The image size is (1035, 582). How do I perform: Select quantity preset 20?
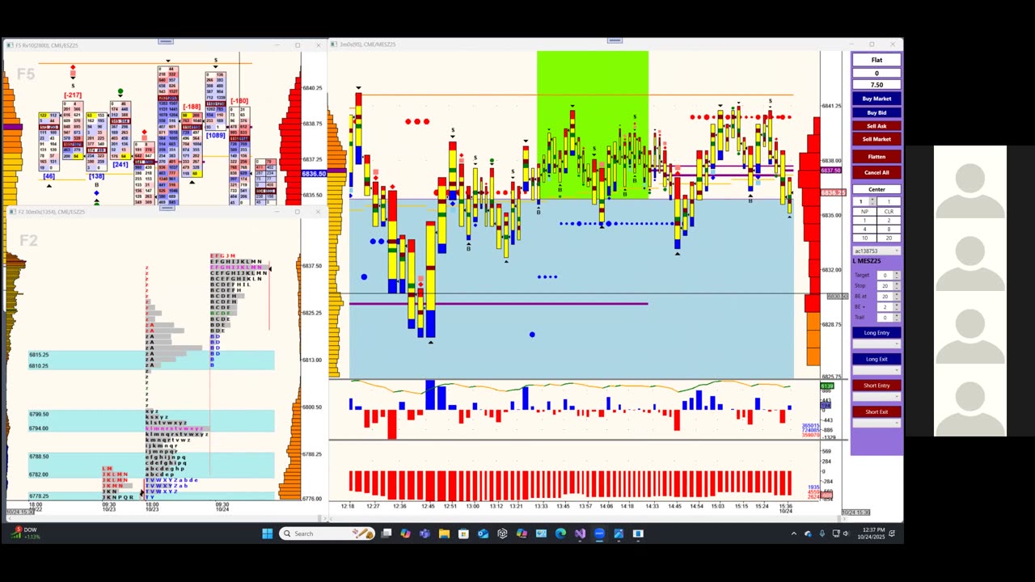click(x=889, y=238)
